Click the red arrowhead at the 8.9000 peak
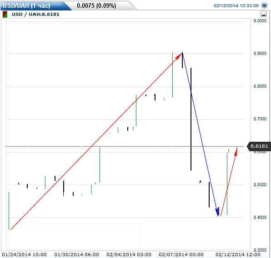This screenshot has width=271, height=258. pos(179,56)
